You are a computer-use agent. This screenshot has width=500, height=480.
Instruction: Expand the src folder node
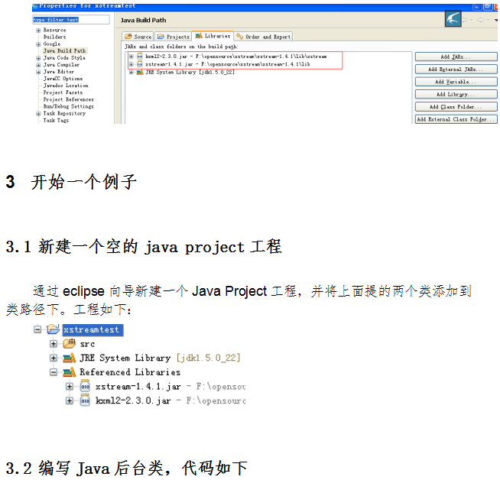tap(54, 344)
